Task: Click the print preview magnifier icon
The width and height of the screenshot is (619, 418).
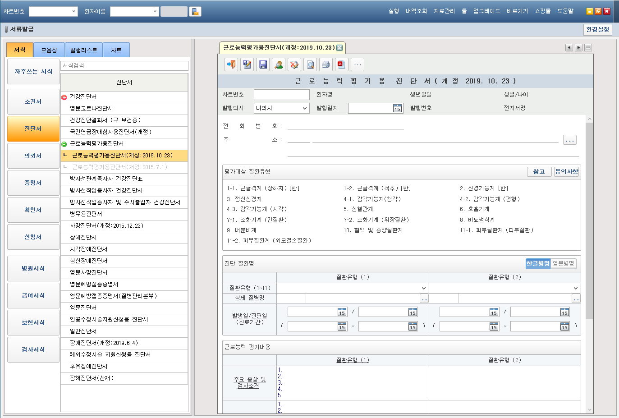Action: pyautogui.click(x=310, y=64)
